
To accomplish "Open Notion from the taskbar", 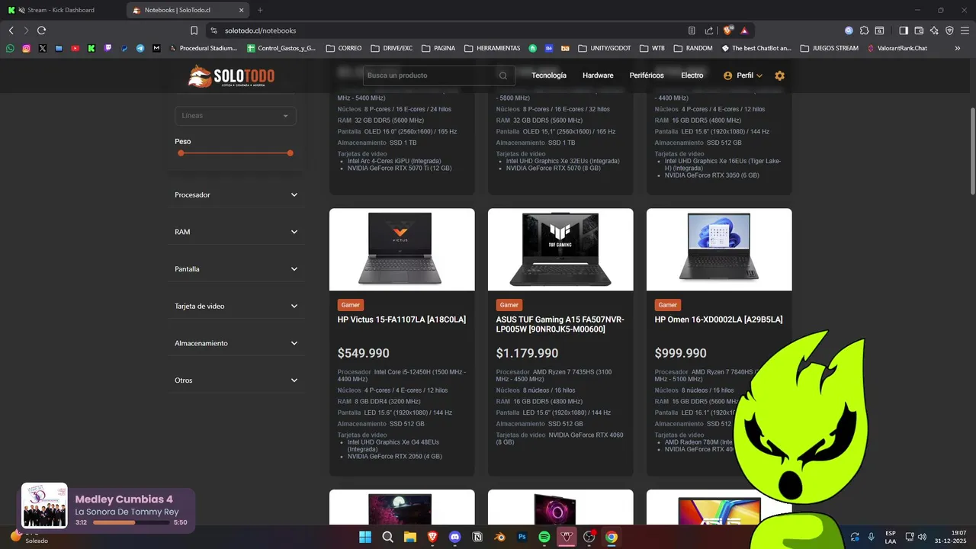I will [477, 537].
